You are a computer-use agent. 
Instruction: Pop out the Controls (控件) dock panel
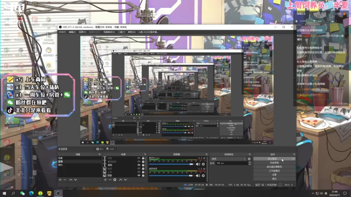(x=294, y=155)
